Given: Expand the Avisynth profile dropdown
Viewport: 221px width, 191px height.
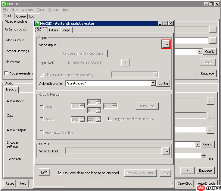Looking at the screenshot, I should coord(153,83).
